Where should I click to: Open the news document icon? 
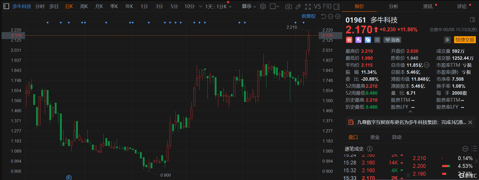click(351, 122)
